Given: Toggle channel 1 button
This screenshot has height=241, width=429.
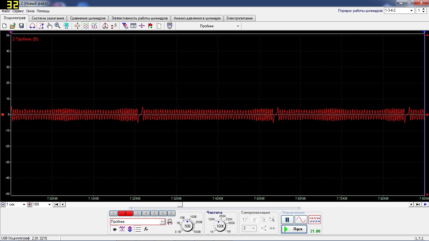Looking at the screenshot, I should 113,213.
